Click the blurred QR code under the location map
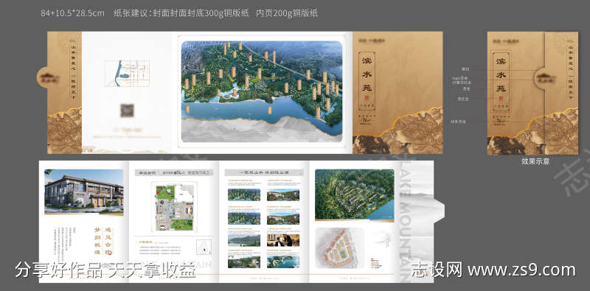Viewport: 590px width, 291px height. click(x=127, y=111)
